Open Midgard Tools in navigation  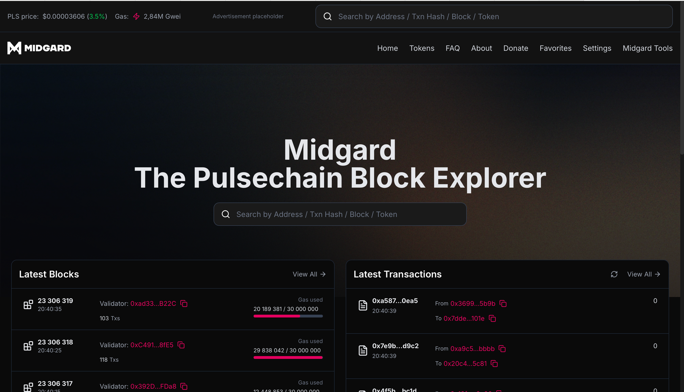tap(647, 48)
